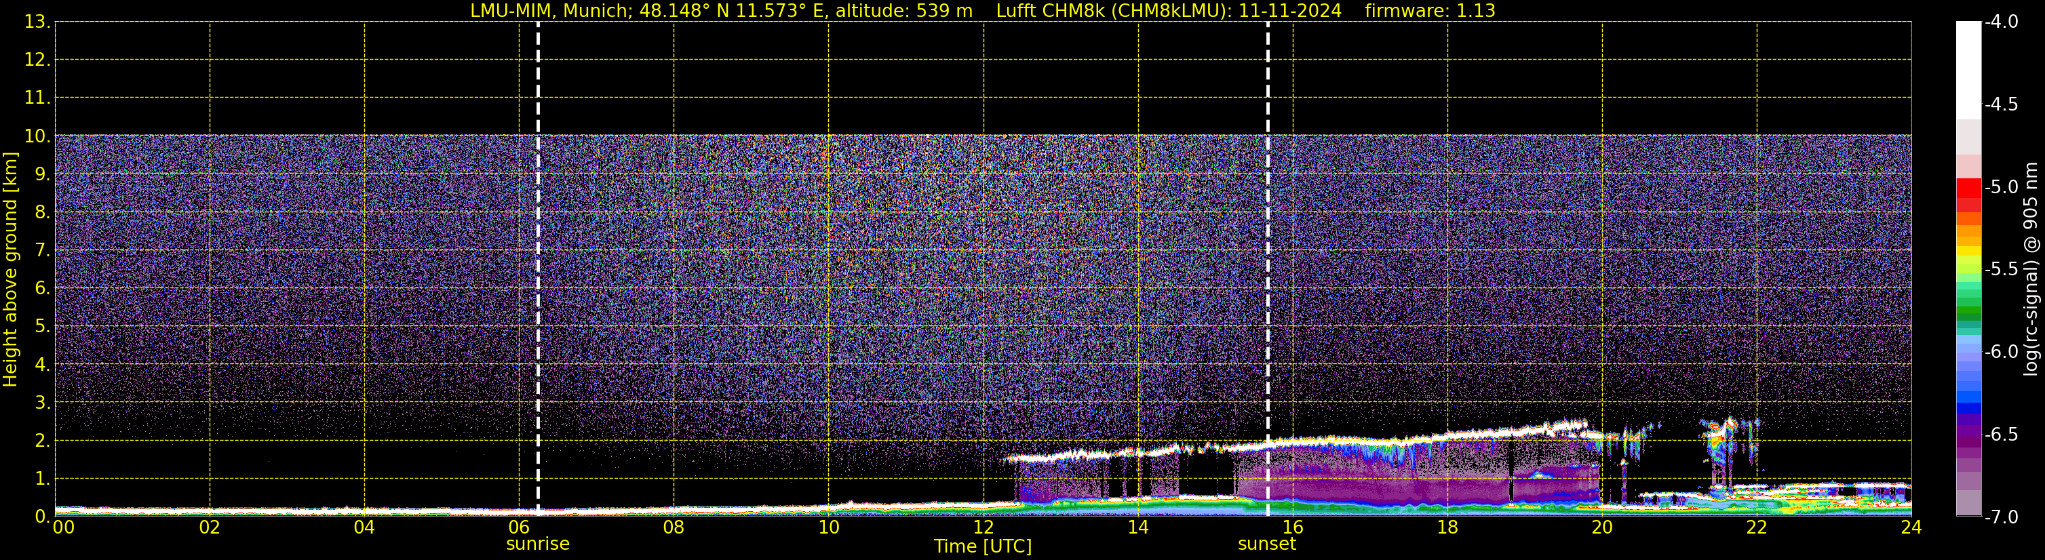Click the '9.' height-axis tick label
This screenshot has height=560, width=2045.
click(42, 174)
